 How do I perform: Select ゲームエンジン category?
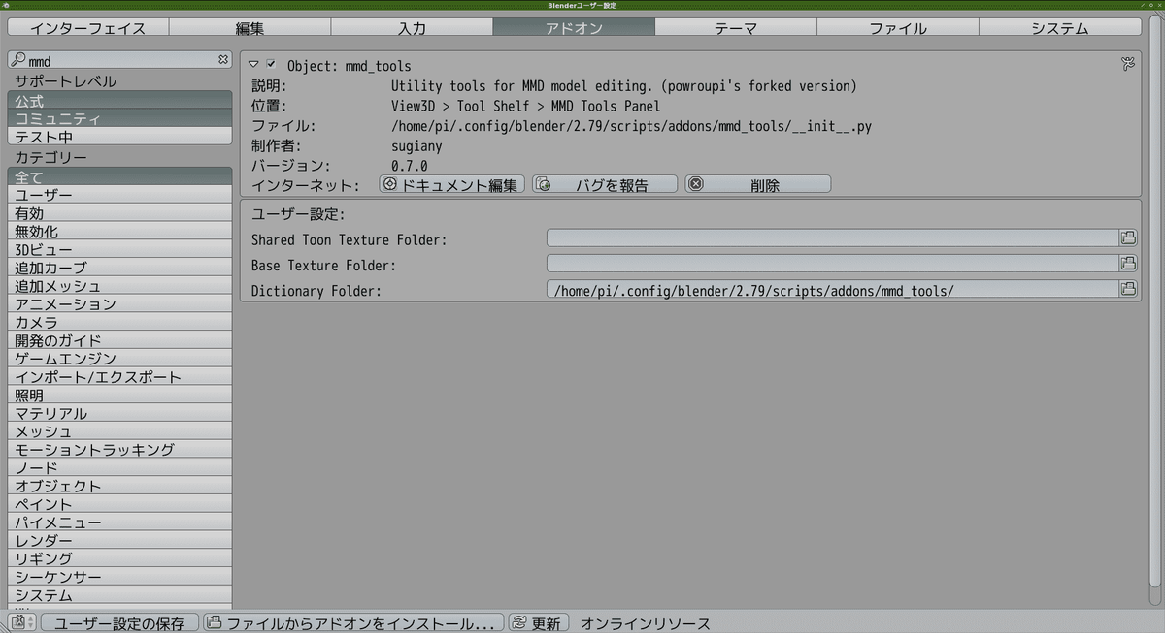[119, 359]
